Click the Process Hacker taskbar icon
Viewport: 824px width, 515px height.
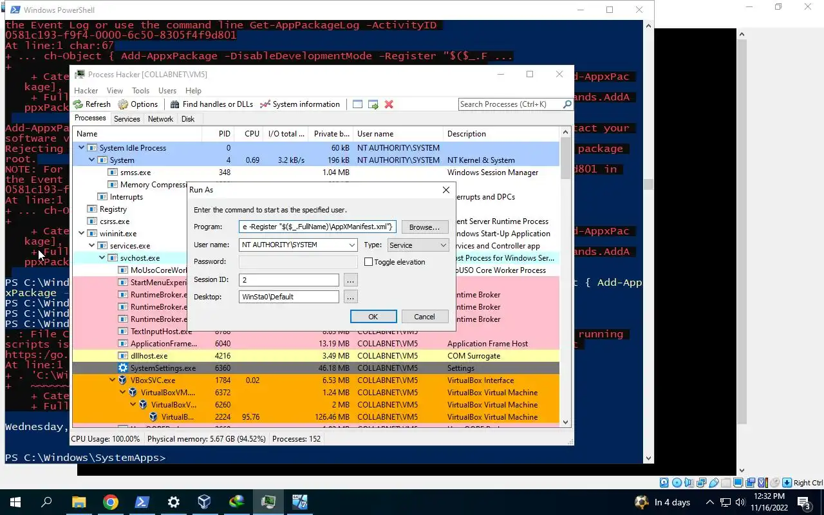pos(268,502)
